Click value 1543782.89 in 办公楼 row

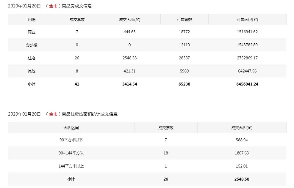[x=247, y=45]
